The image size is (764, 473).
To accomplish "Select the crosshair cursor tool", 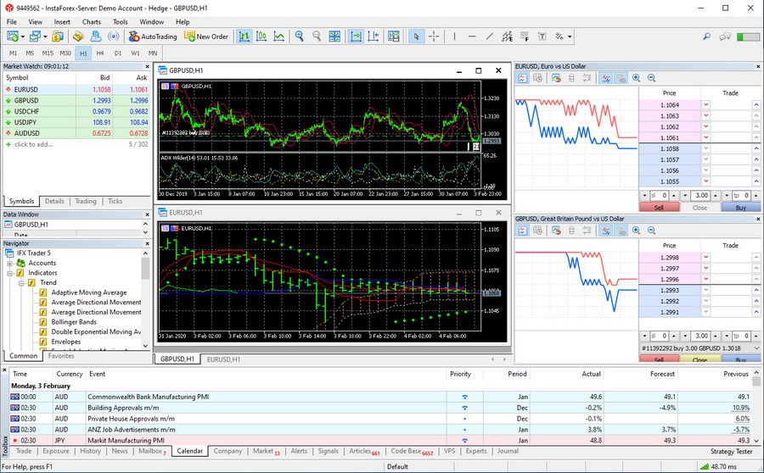I will [434, 36].
